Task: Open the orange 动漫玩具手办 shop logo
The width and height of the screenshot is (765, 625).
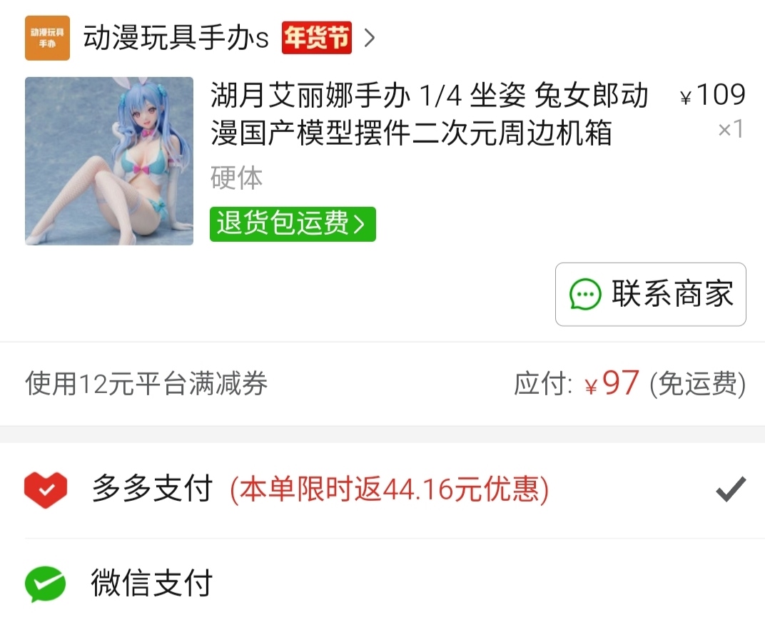Action: [x=47, y=38]
